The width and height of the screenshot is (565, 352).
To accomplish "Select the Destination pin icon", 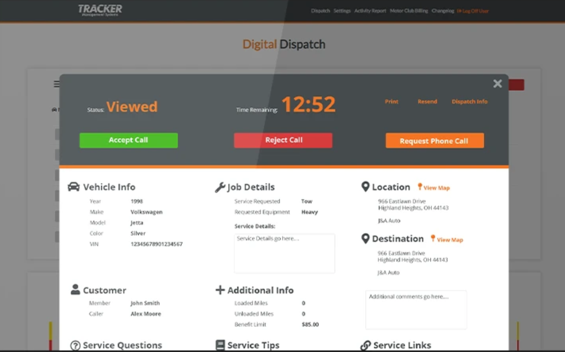I will click(x=365, y=238).
